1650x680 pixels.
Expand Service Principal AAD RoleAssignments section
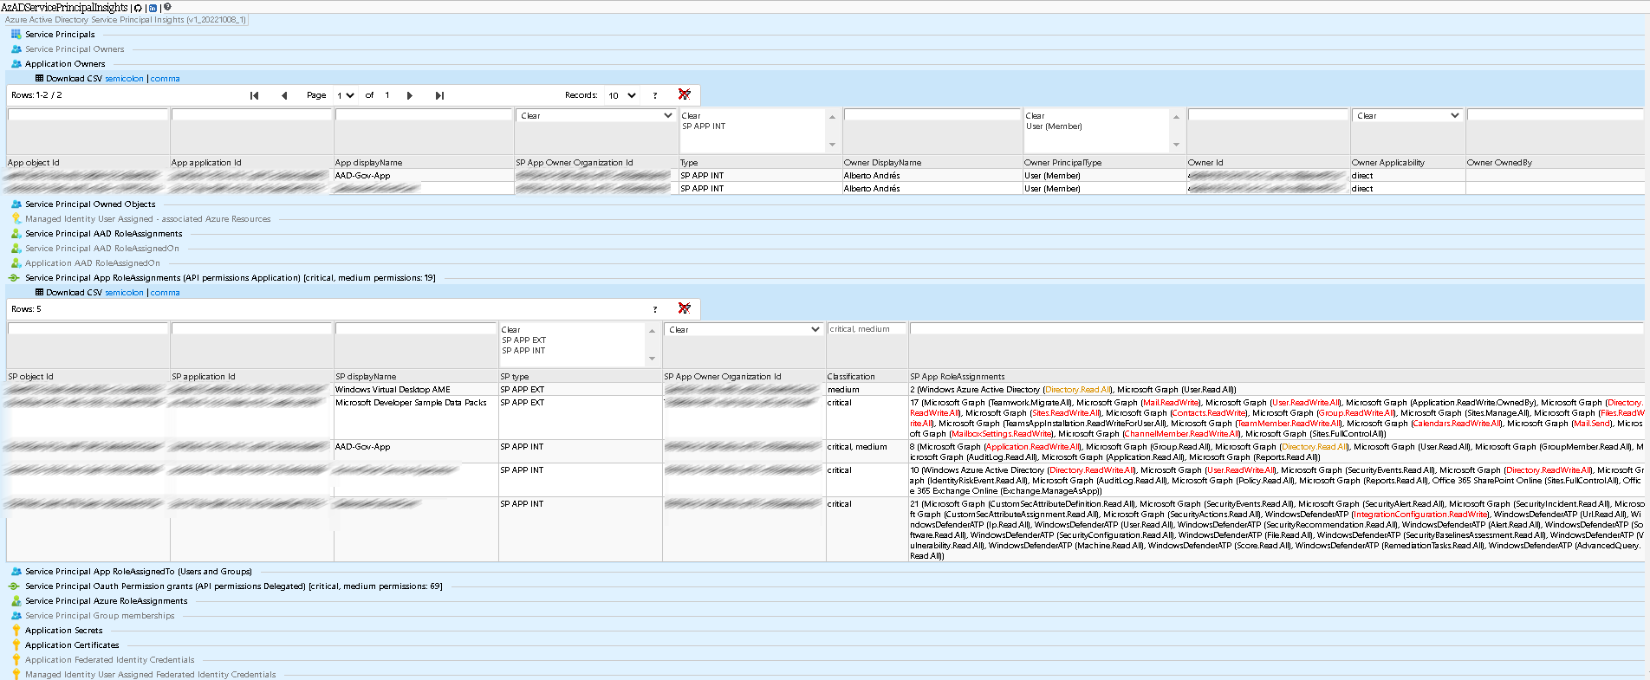104,234
